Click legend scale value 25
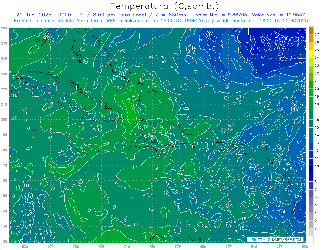This screenshot has height=250, width=324. 317,50
